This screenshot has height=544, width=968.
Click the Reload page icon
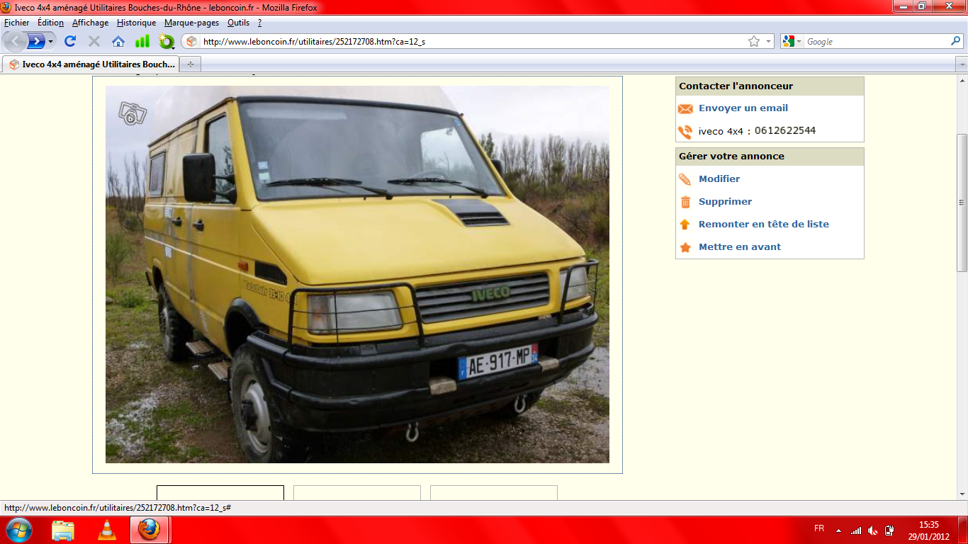point(70,42)
